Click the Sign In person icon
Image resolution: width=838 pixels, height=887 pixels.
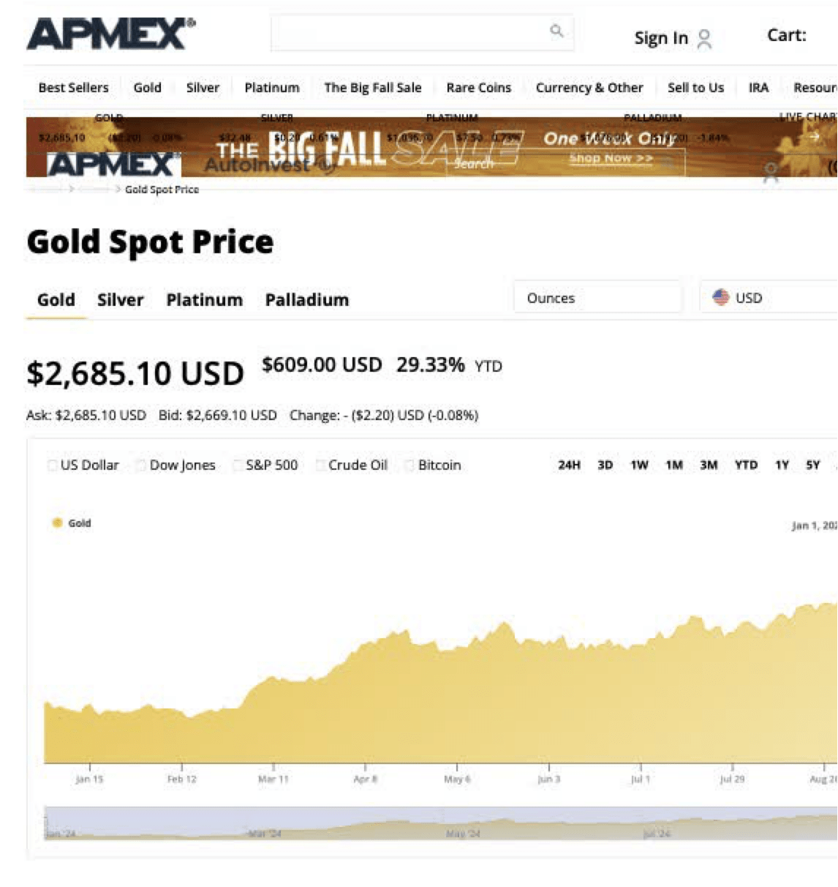704,39
